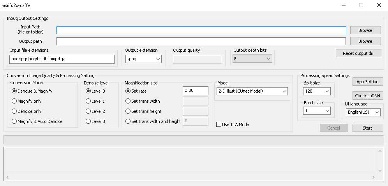
Task: Select Set trans width and height option
Action: tap(153, 121)
